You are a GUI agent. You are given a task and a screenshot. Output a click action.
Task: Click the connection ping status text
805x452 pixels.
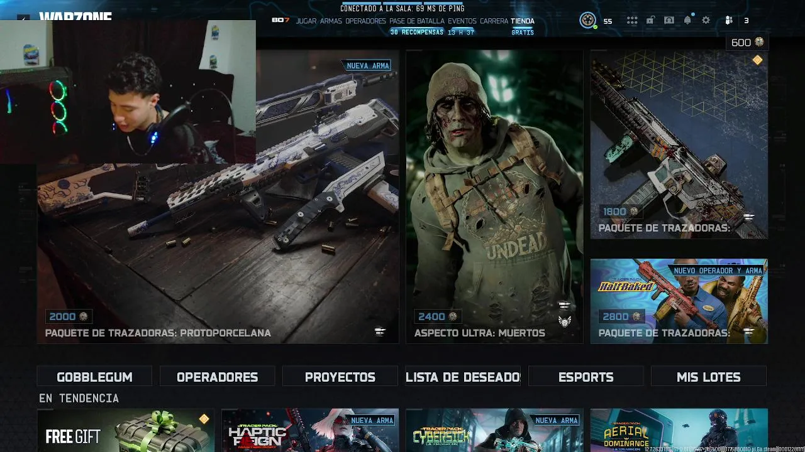(x=402, y=8)
